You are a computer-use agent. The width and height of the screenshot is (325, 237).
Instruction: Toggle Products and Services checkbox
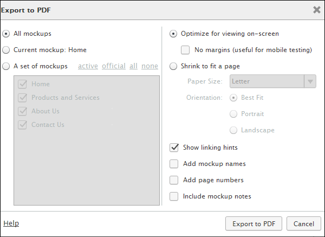(x=23, y=98)
